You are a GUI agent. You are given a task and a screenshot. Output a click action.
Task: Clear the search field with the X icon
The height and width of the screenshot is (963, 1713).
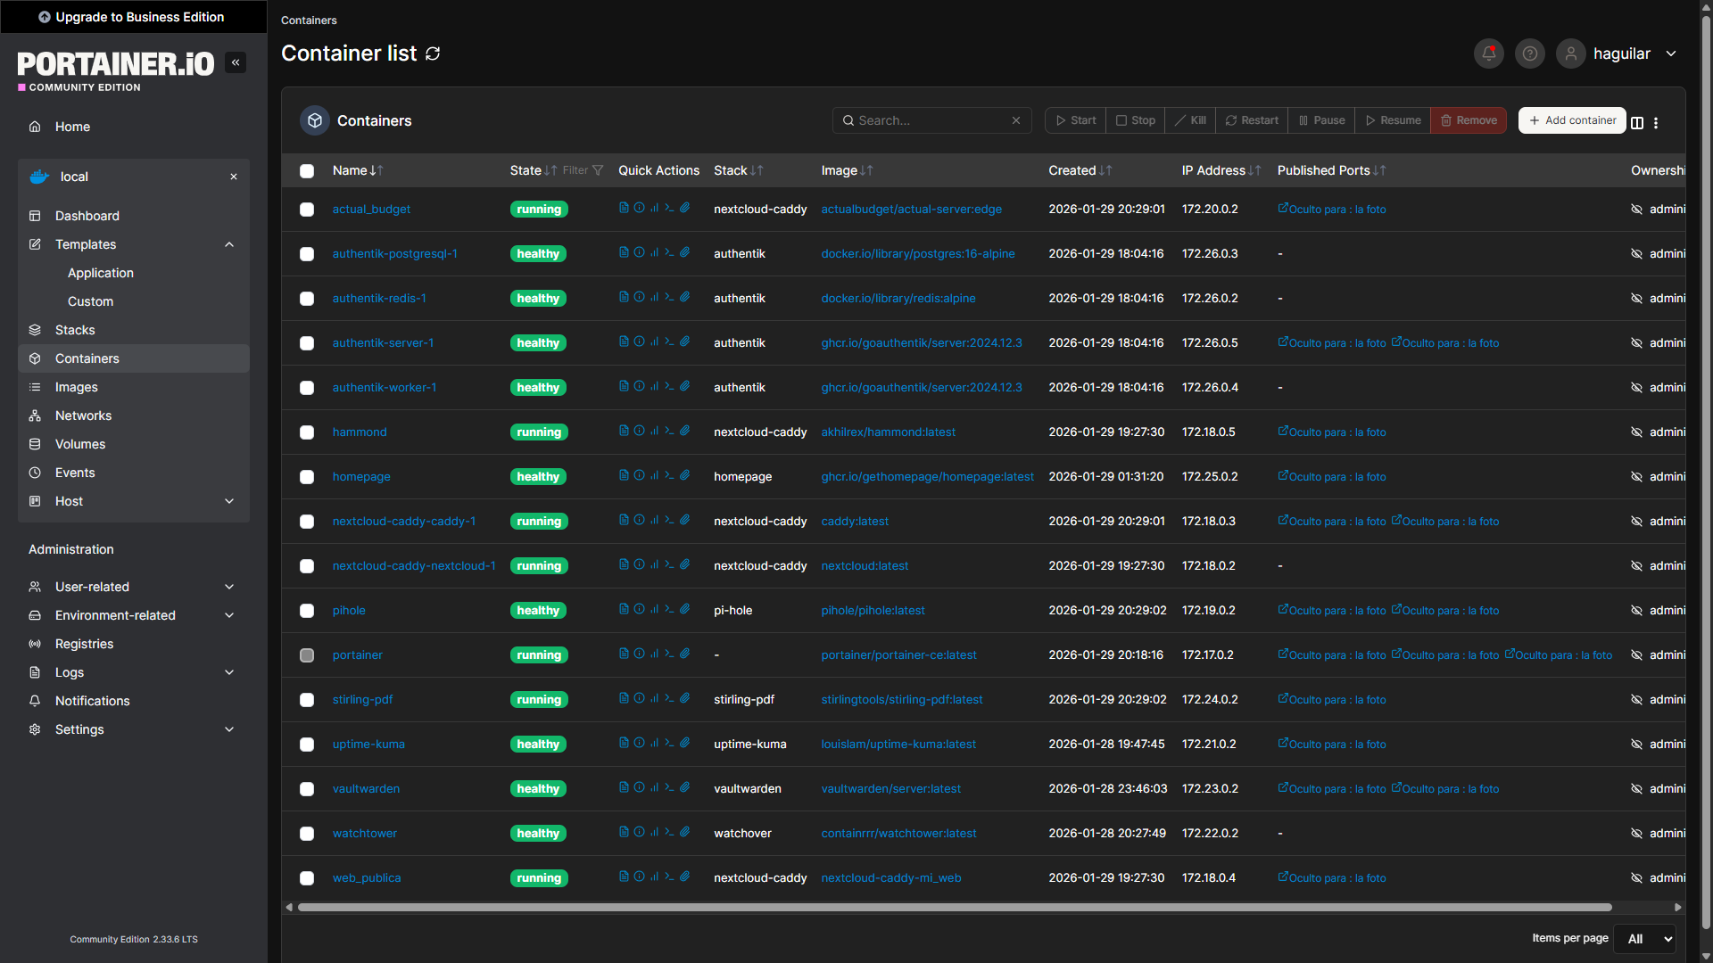[x=1016, y=120]
